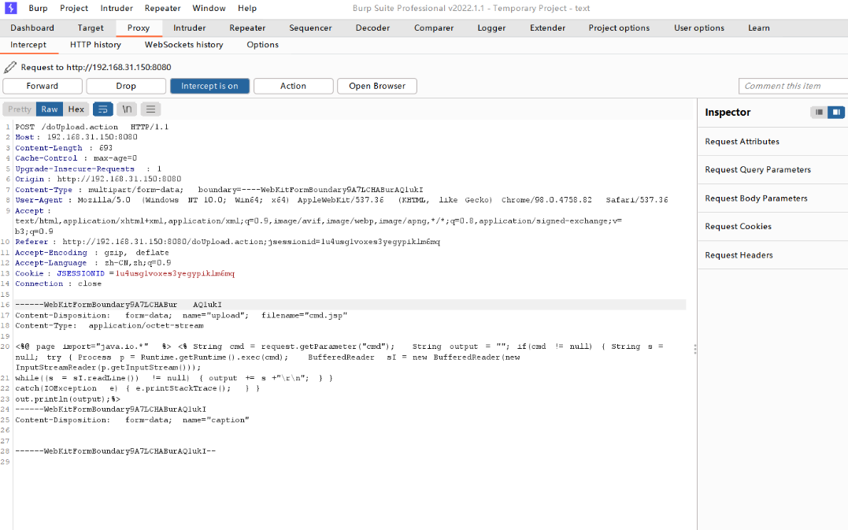The height and width of the screenshot is (530, 848).
Task: Open the Learn tab
Action: point(759,28)
